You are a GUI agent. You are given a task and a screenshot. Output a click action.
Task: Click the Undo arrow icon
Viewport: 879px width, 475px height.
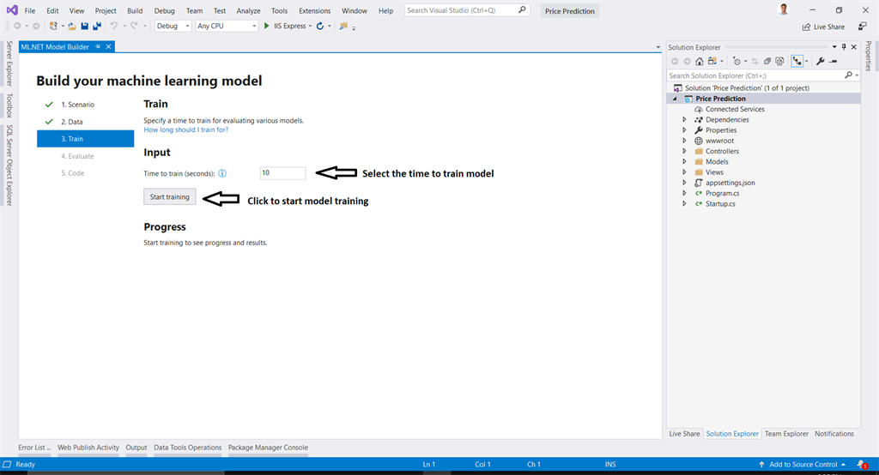[114, 26]
